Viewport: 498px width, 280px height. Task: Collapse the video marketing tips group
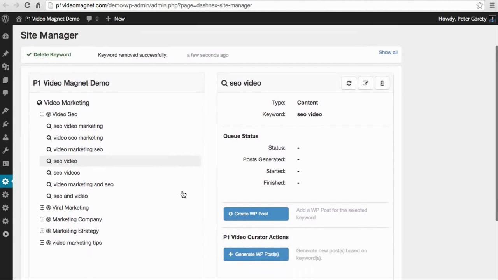tap(42, 243)
